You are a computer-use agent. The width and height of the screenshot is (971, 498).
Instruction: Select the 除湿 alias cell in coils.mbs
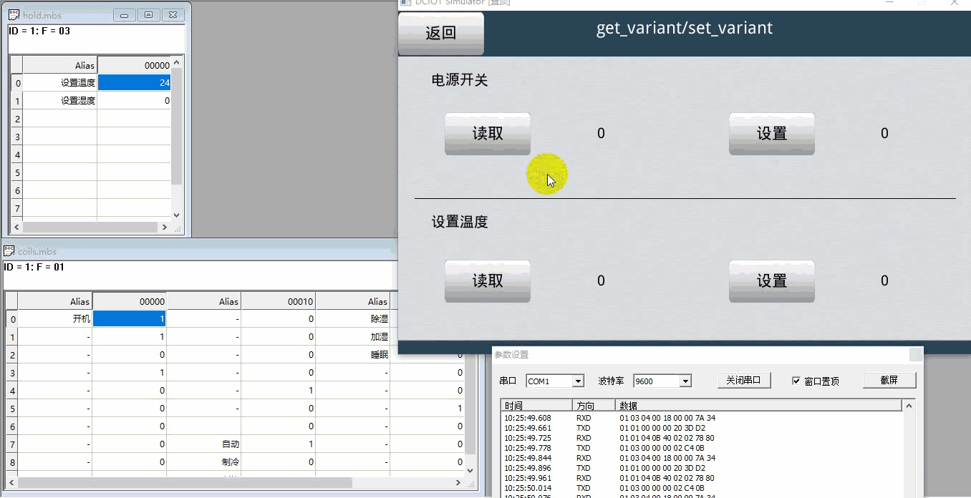pyautogui.click(x=352, y=319)
